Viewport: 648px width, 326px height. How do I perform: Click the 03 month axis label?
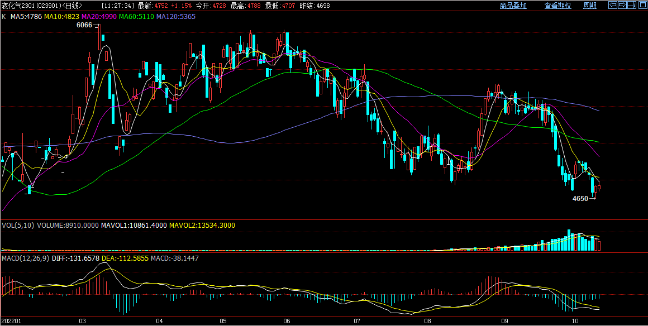[82, 321]
